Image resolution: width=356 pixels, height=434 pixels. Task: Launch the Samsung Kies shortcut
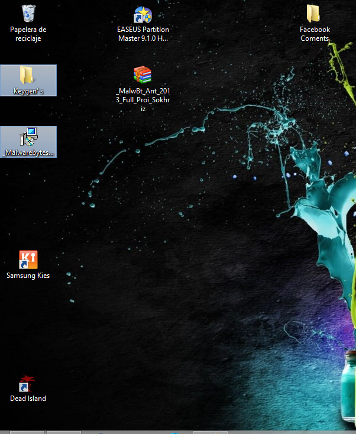[x=28, y=260]
